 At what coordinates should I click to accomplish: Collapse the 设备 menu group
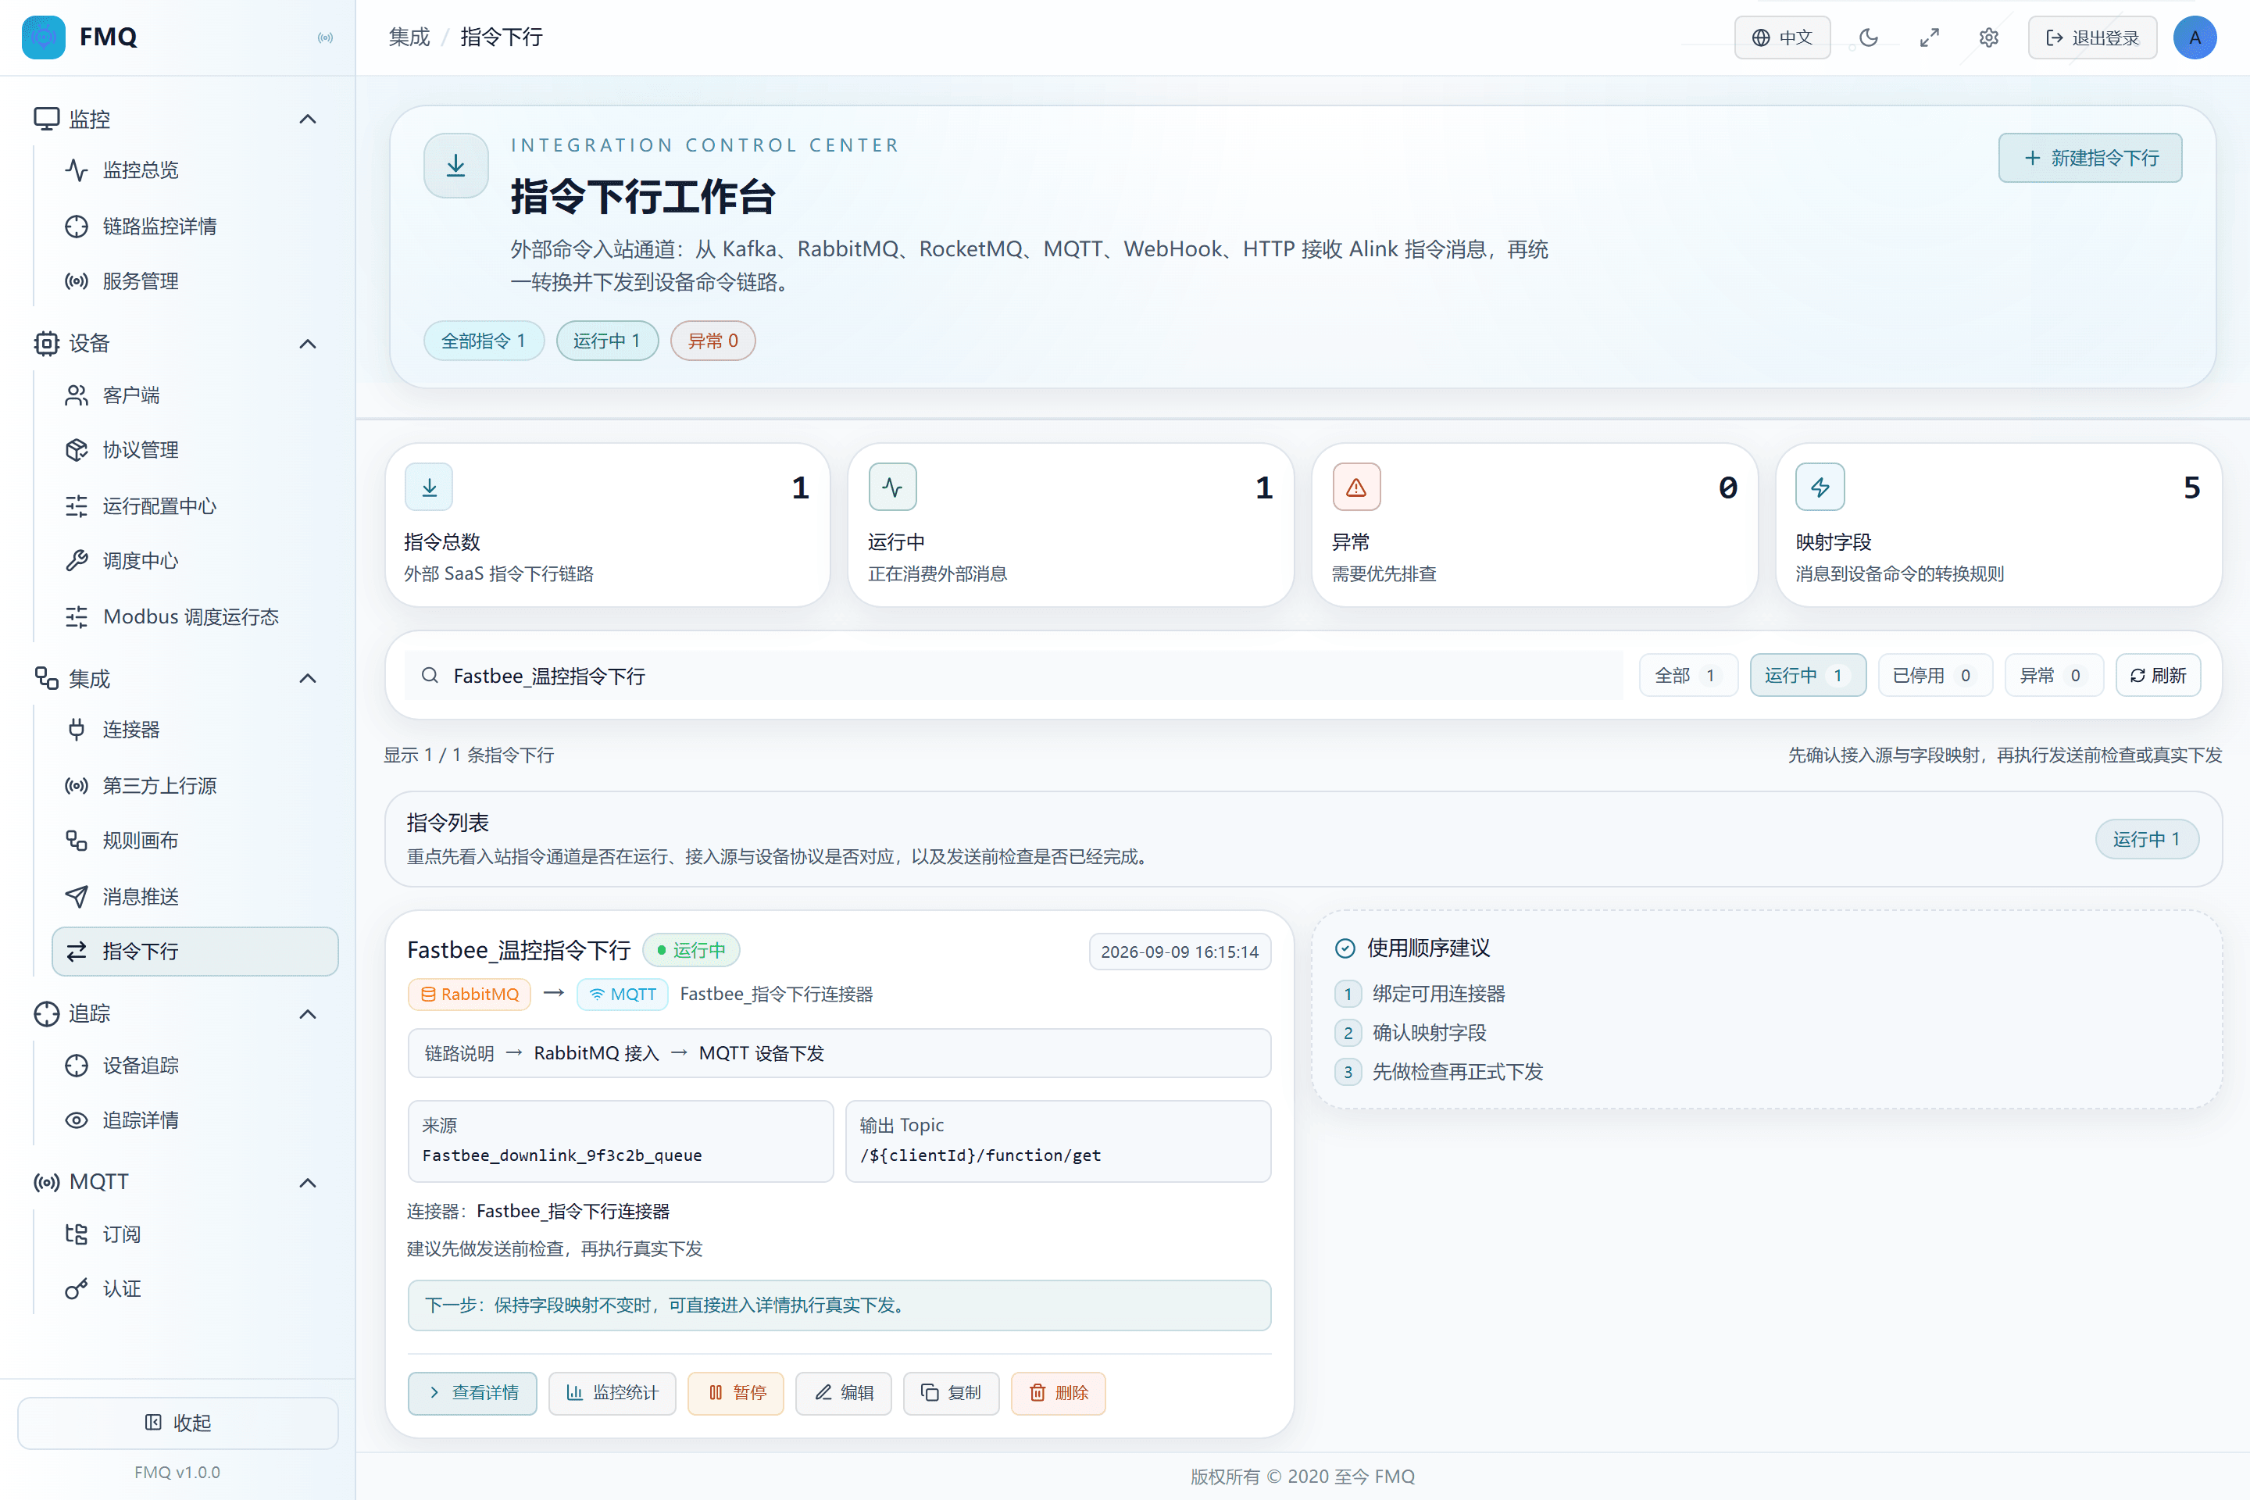pyautogui.click(x=307, y=344)
